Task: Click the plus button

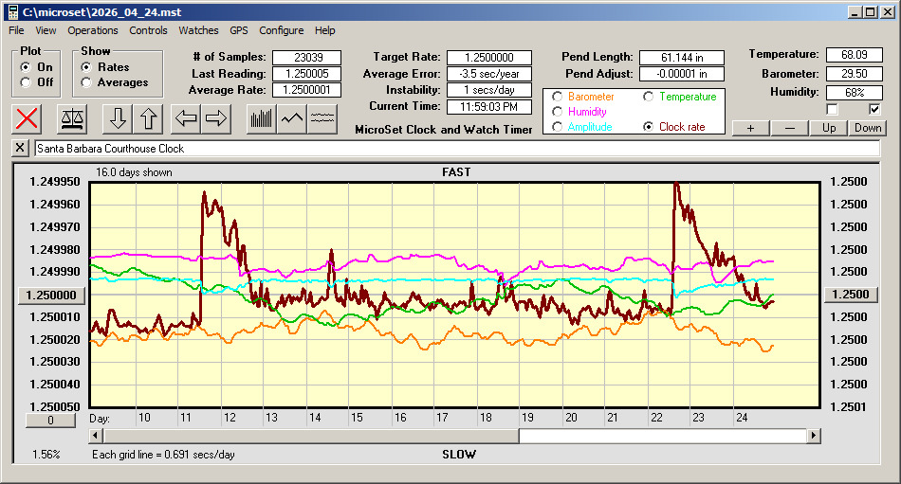Action: (750, 128)
